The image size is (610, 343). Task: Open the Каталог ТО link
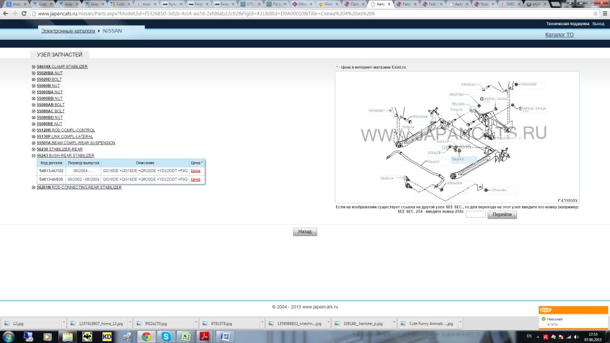[x=559, y=35]
